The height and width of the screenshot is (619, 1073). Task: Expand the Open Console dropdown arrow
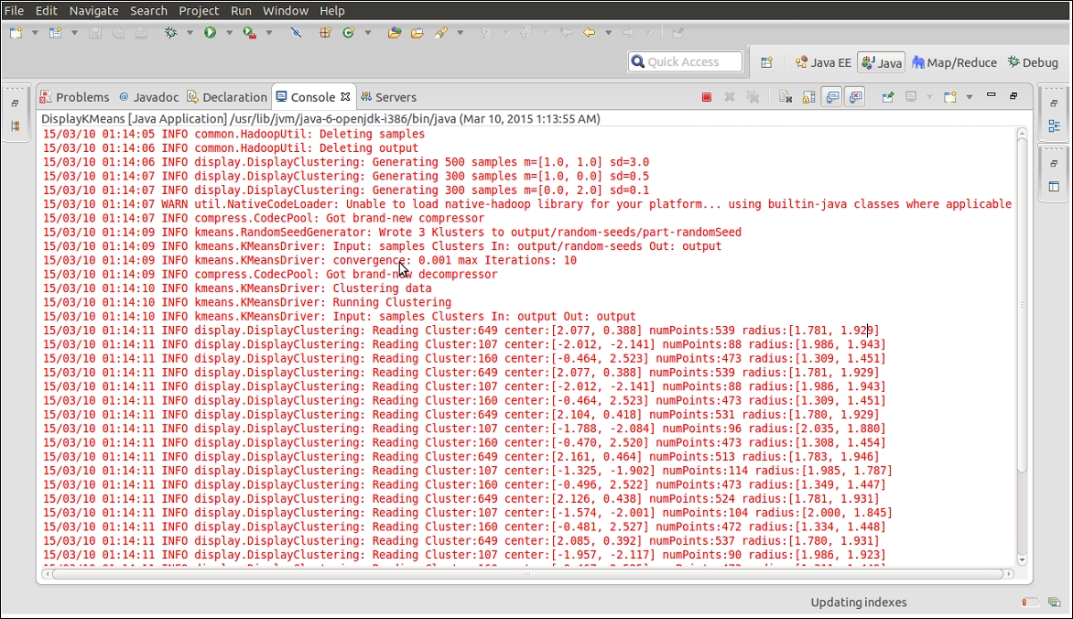[969, 96]
